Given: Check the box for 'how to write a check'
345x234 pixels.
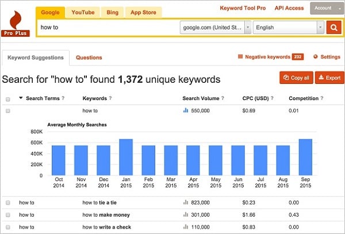Looking at the screenshot, I should [8, 227].
